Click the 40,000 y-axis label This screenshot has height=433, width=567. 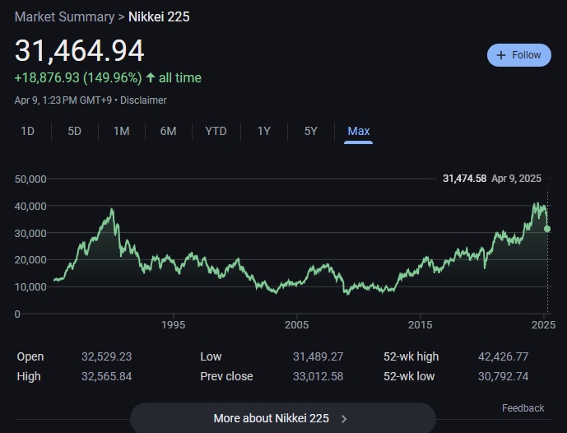click(30, 206)
